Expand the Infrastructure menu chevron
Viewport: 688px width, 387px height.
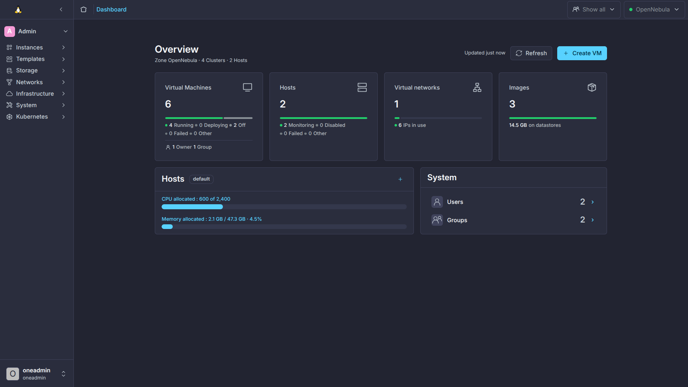tap(63, 94)
